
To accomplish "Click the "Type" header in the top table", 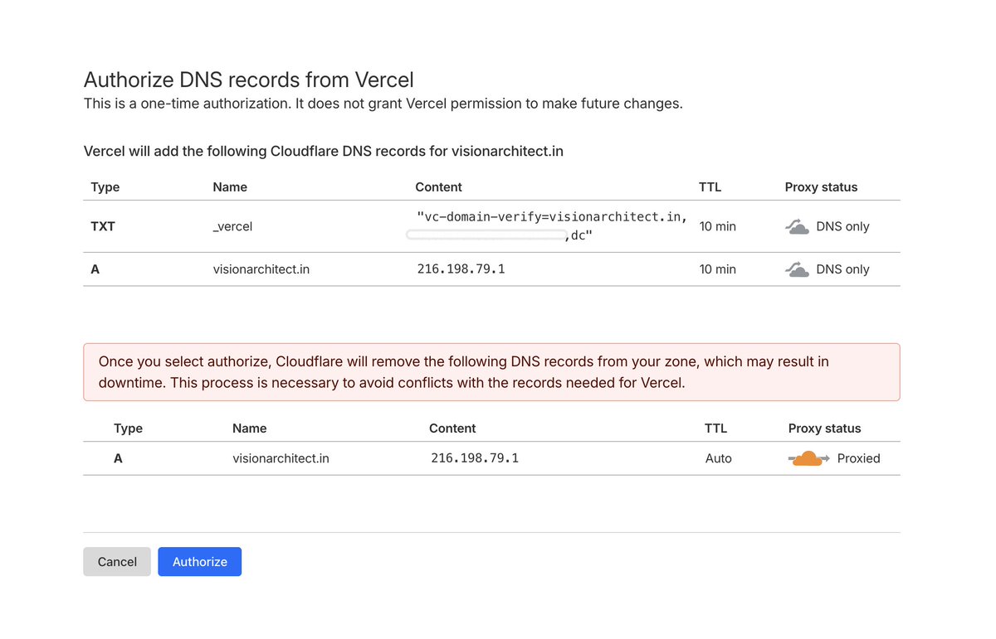I will point(105,187).
